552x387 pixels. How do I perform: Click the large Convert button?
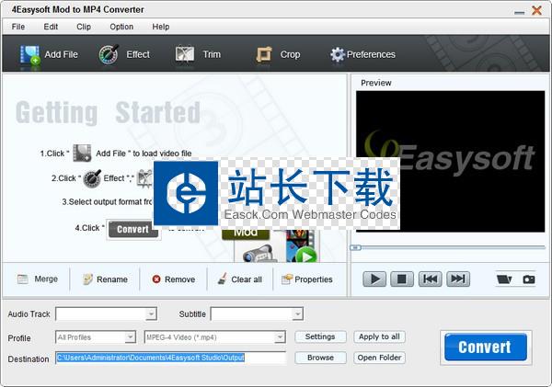(x=486, y=347)
